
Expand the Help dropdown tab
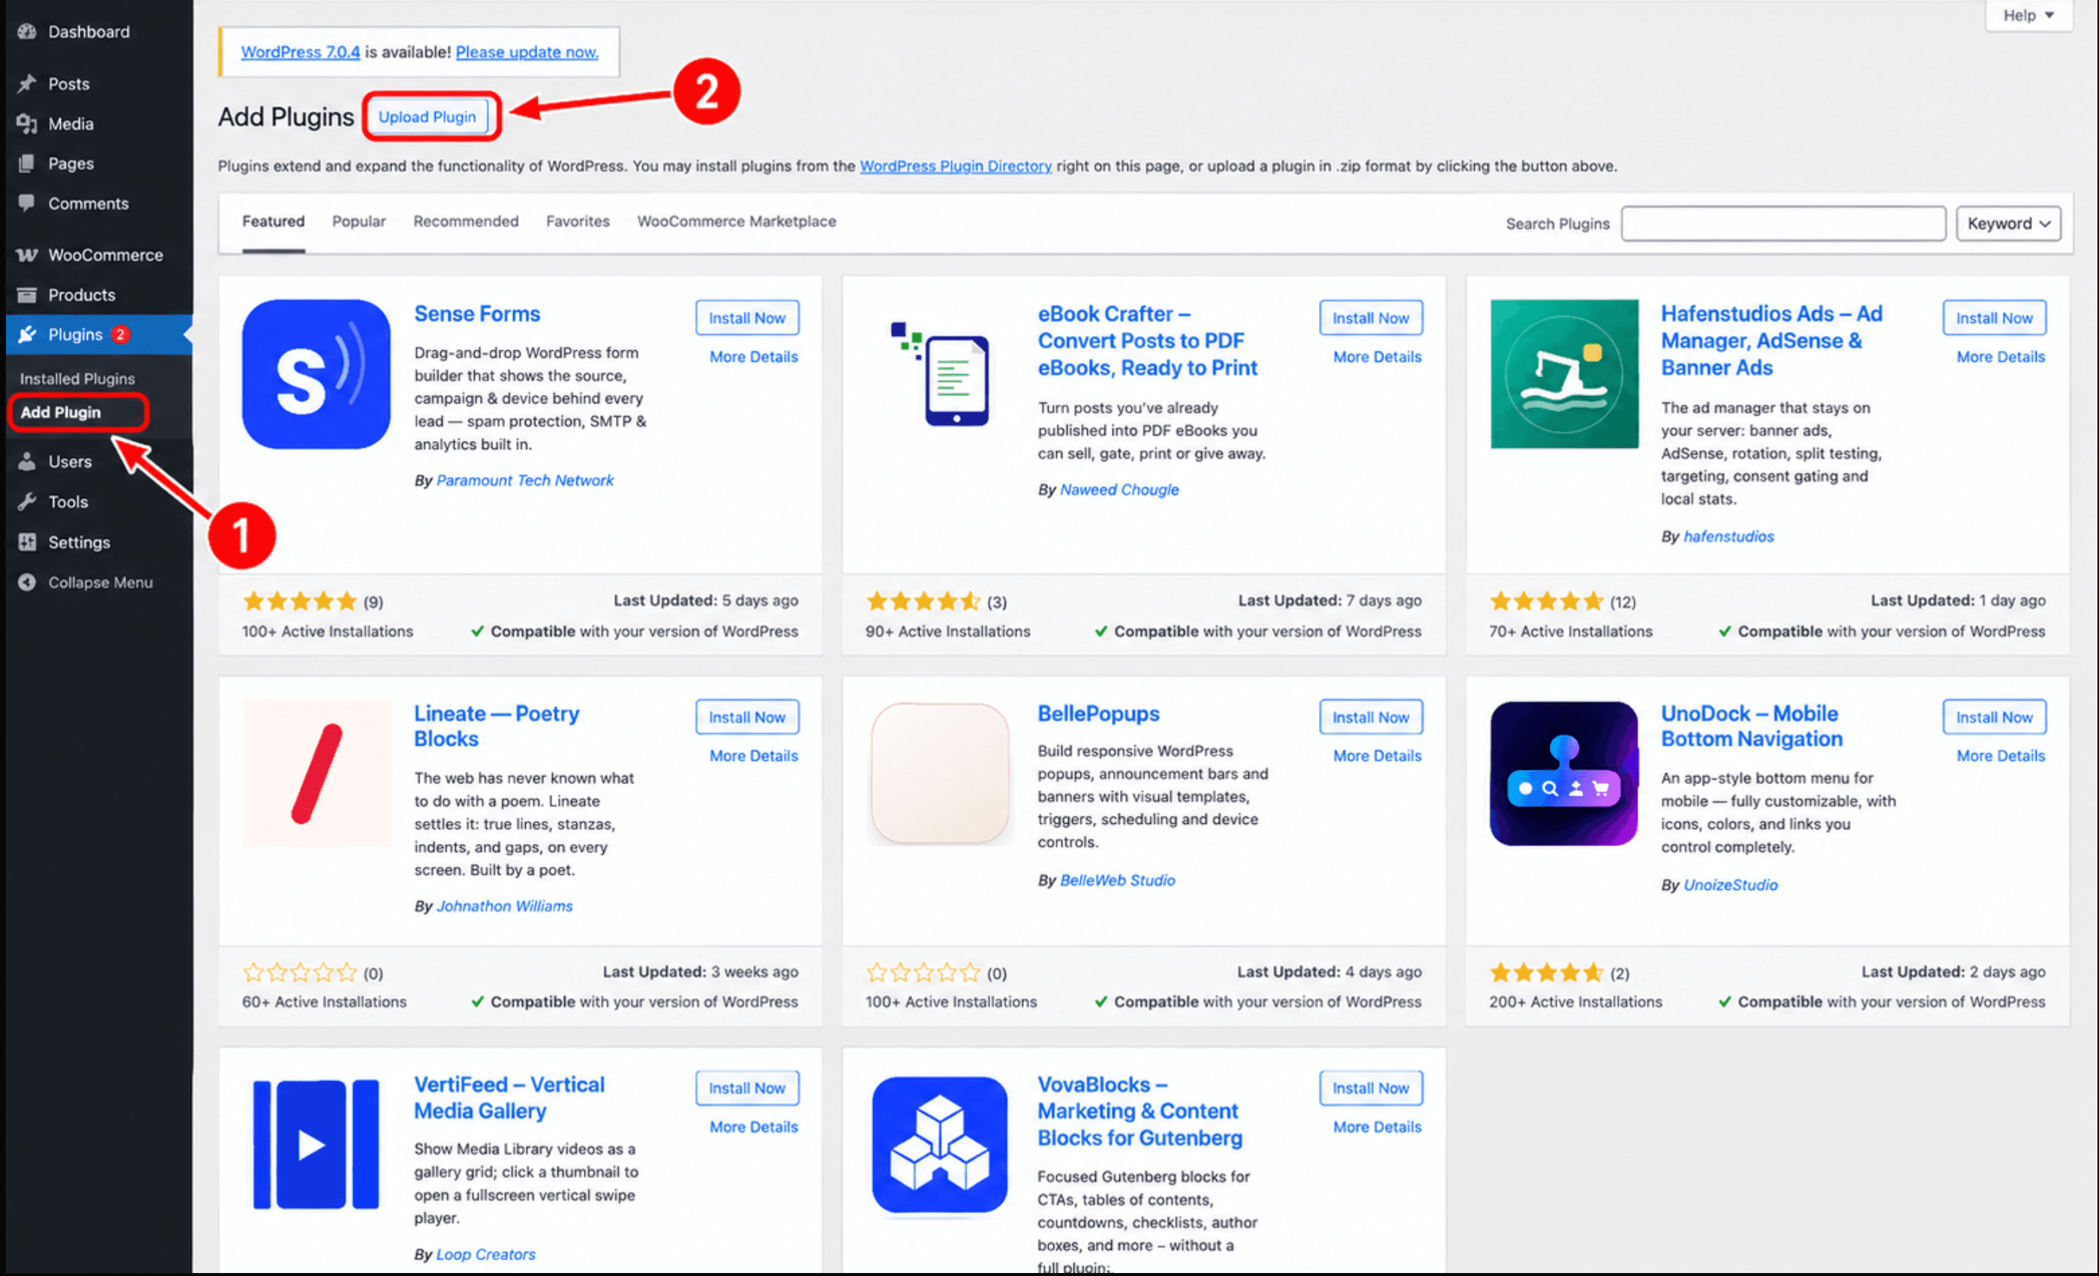point(2030,15)
